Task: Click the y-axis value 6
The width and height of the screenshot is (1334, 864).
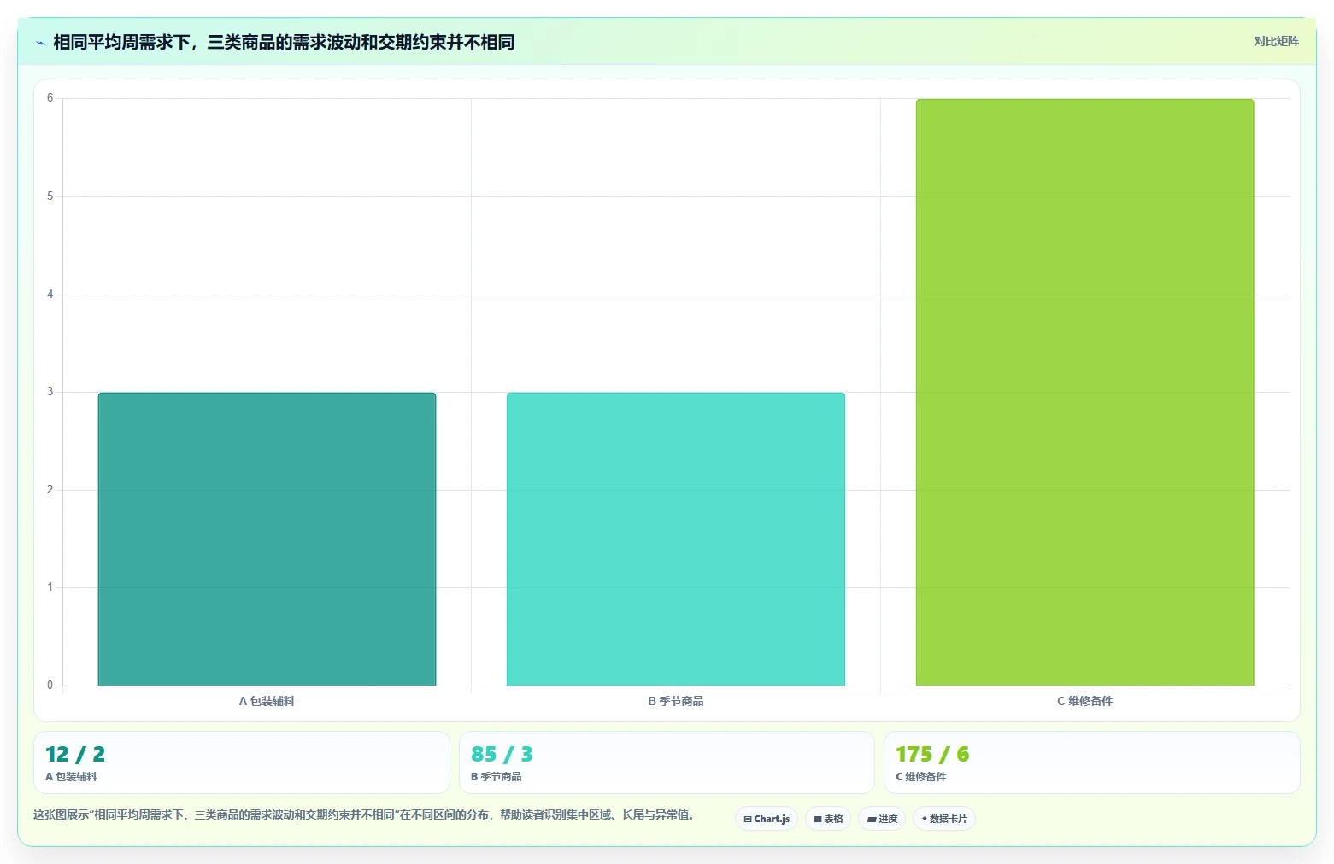Action: [x=50, y=98]
